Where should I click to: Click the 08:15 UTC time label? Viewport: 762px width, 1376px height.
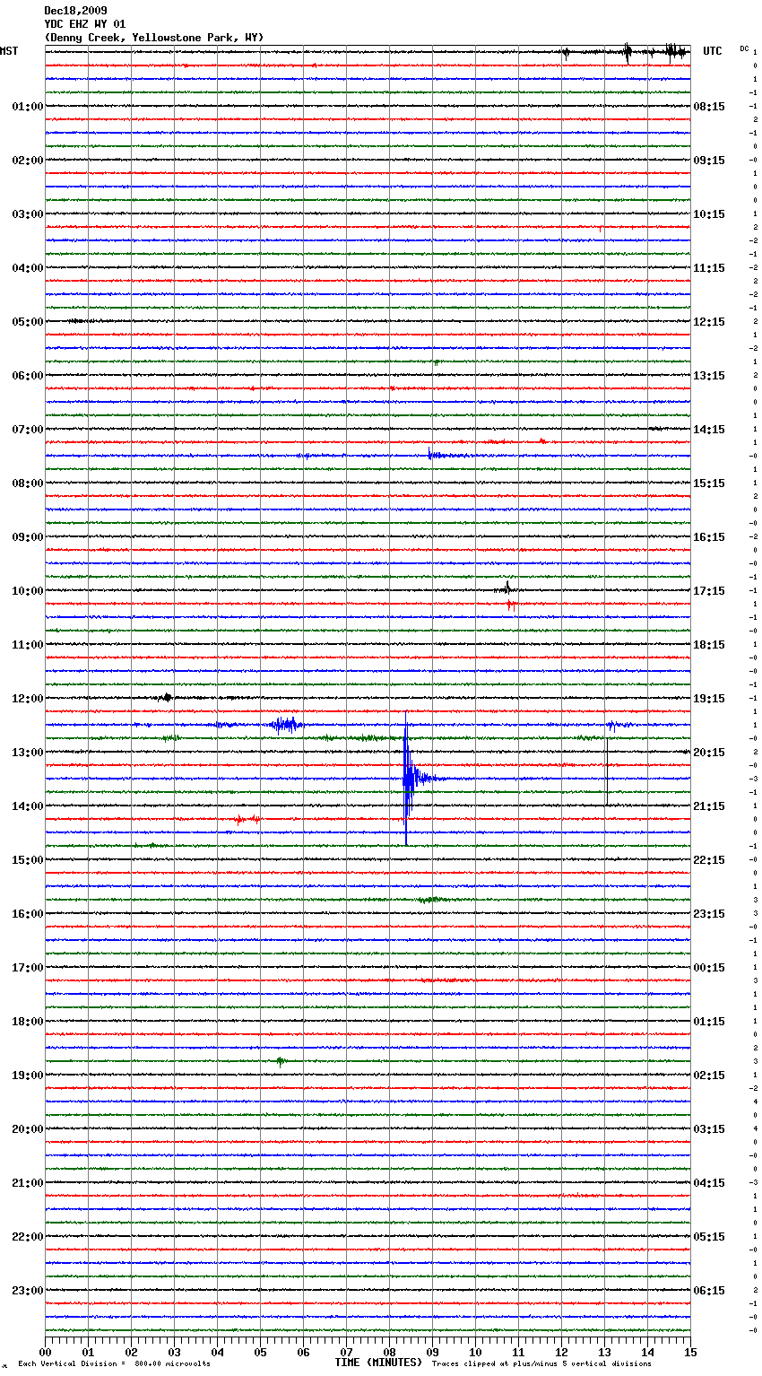[709, 107]
